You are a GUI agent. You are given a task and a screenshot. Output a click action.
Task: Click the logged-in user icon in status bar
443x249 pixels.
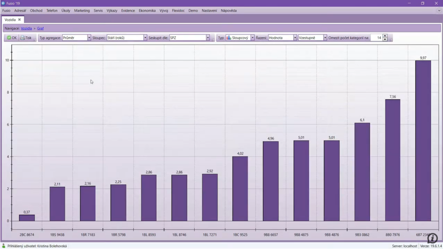(x=4, y=246)
